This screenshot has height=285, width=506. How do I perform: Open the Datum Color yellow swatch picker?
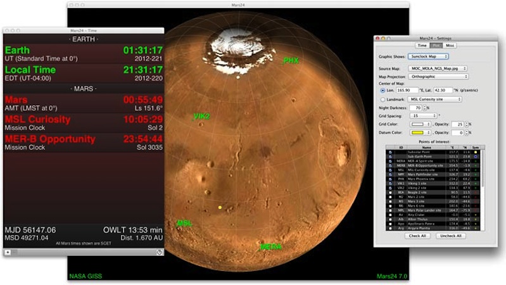(x=421, y=132)
